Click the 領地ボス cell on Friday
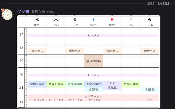Screen dimensions: 175x109 coord(75,51)
